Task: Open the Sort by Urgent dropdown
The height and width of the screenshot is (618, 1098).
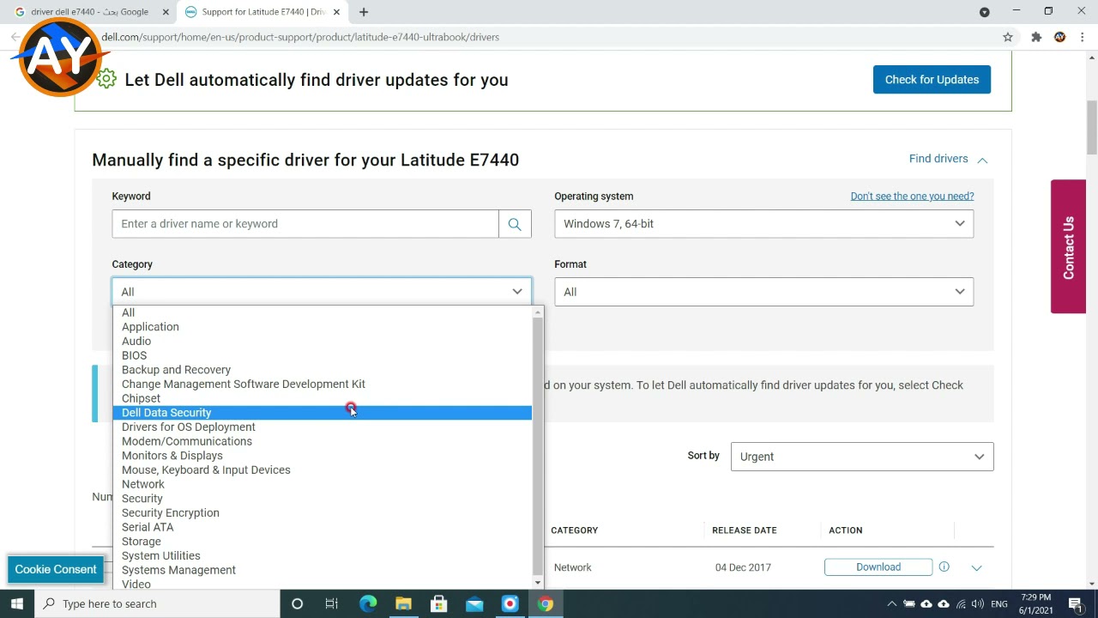Action: point(862,457)
